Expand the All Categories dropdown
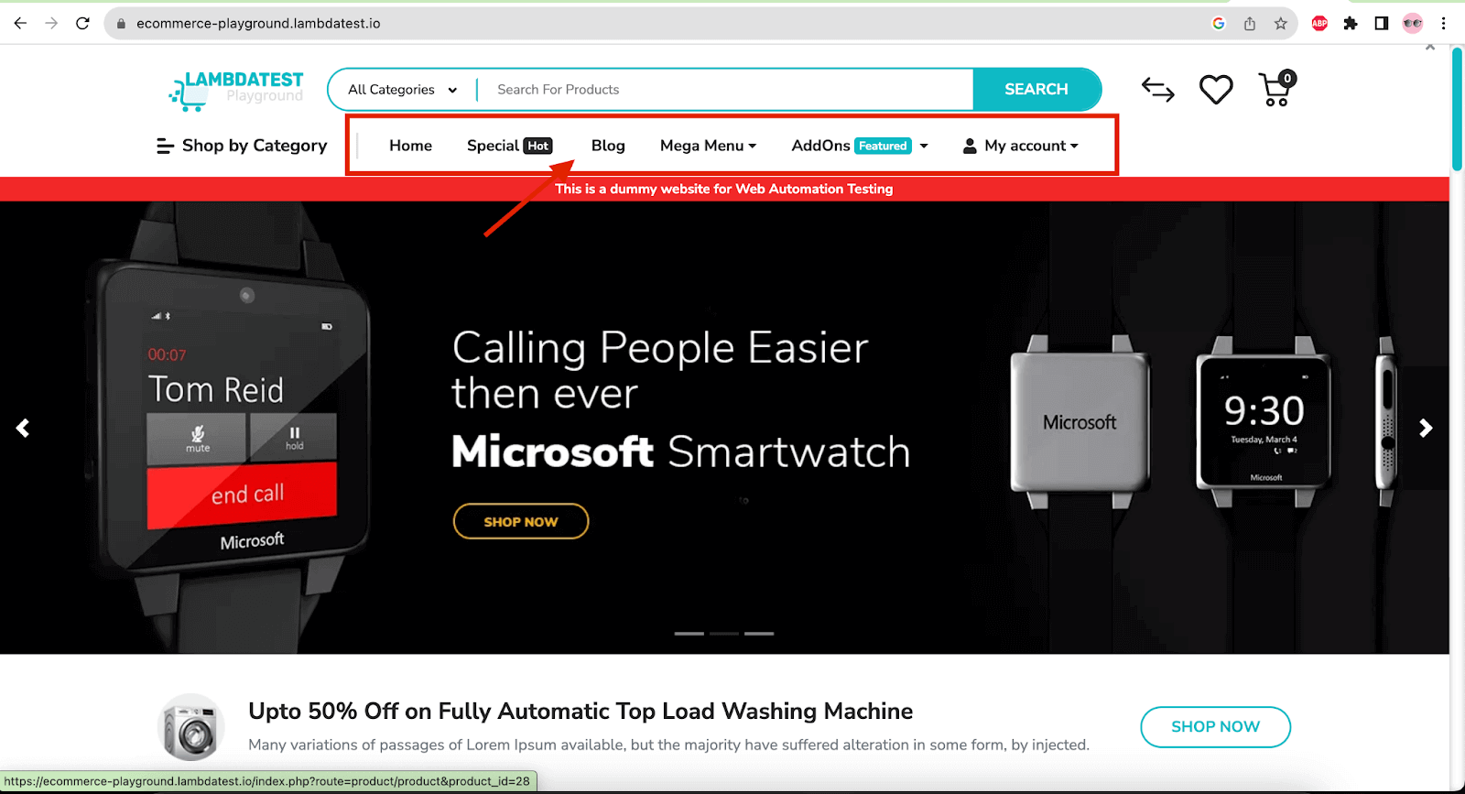This screenshot has width=1465, height=794. tap(402, 90)
